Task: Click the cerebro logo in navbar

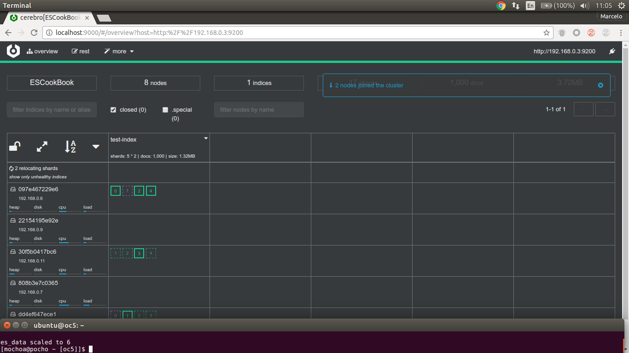Action: tap(13, 51)
